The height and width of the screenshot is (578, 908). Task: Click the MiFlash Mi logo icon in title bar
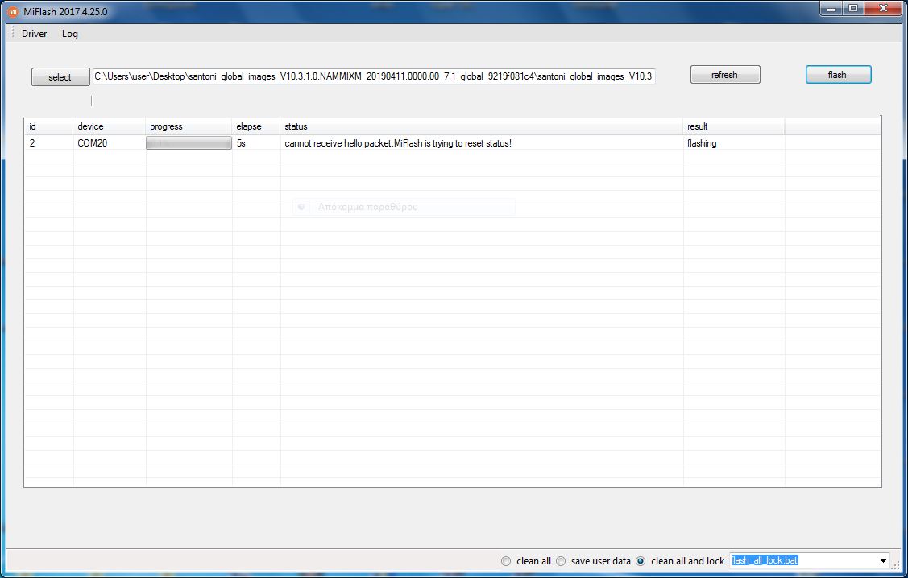point(13,11)
